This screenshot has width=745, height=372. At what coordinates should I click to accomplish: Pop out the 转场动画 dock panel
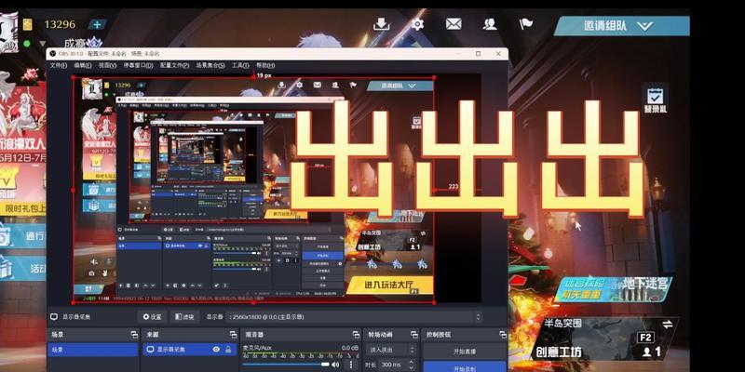[x=413, y=335]
